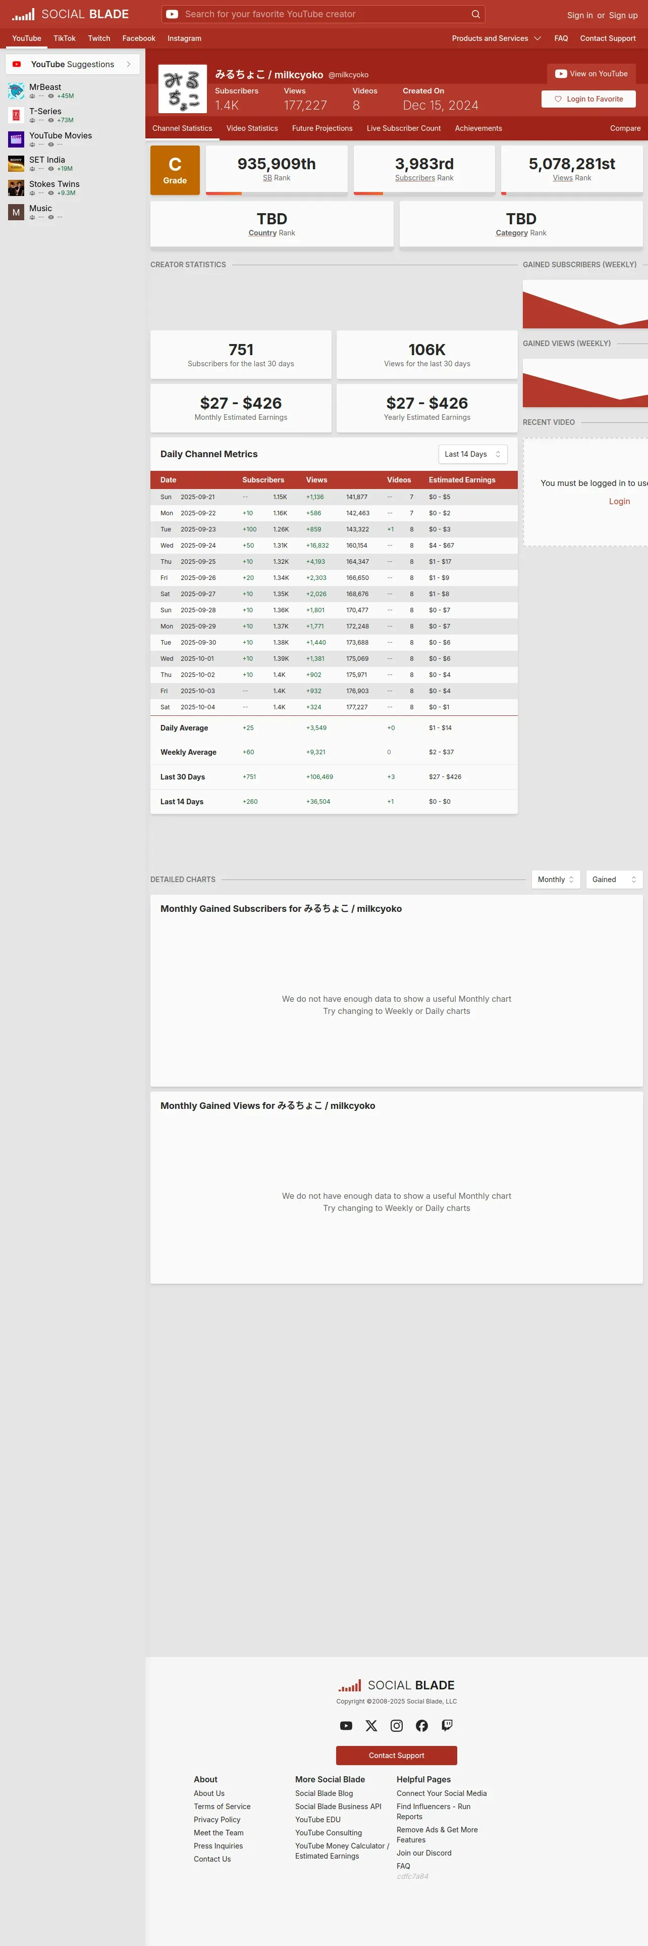Click the milkcyoko channel avatar image

click(183, 89)
